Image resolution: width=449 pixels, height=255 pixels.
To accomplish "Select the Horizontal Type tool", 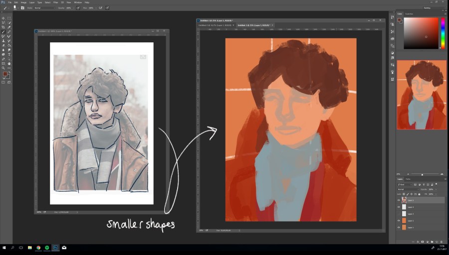I will (x=9, y=55).
